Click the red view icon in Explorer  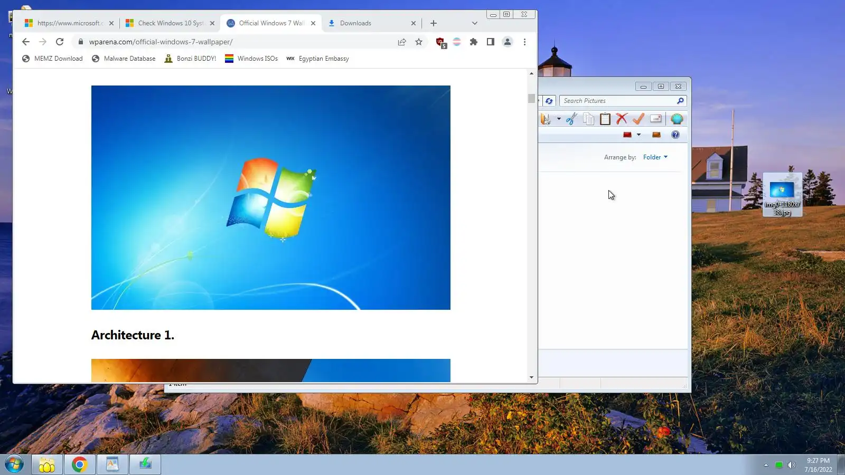pyautogui.click(x=627, y=135)
